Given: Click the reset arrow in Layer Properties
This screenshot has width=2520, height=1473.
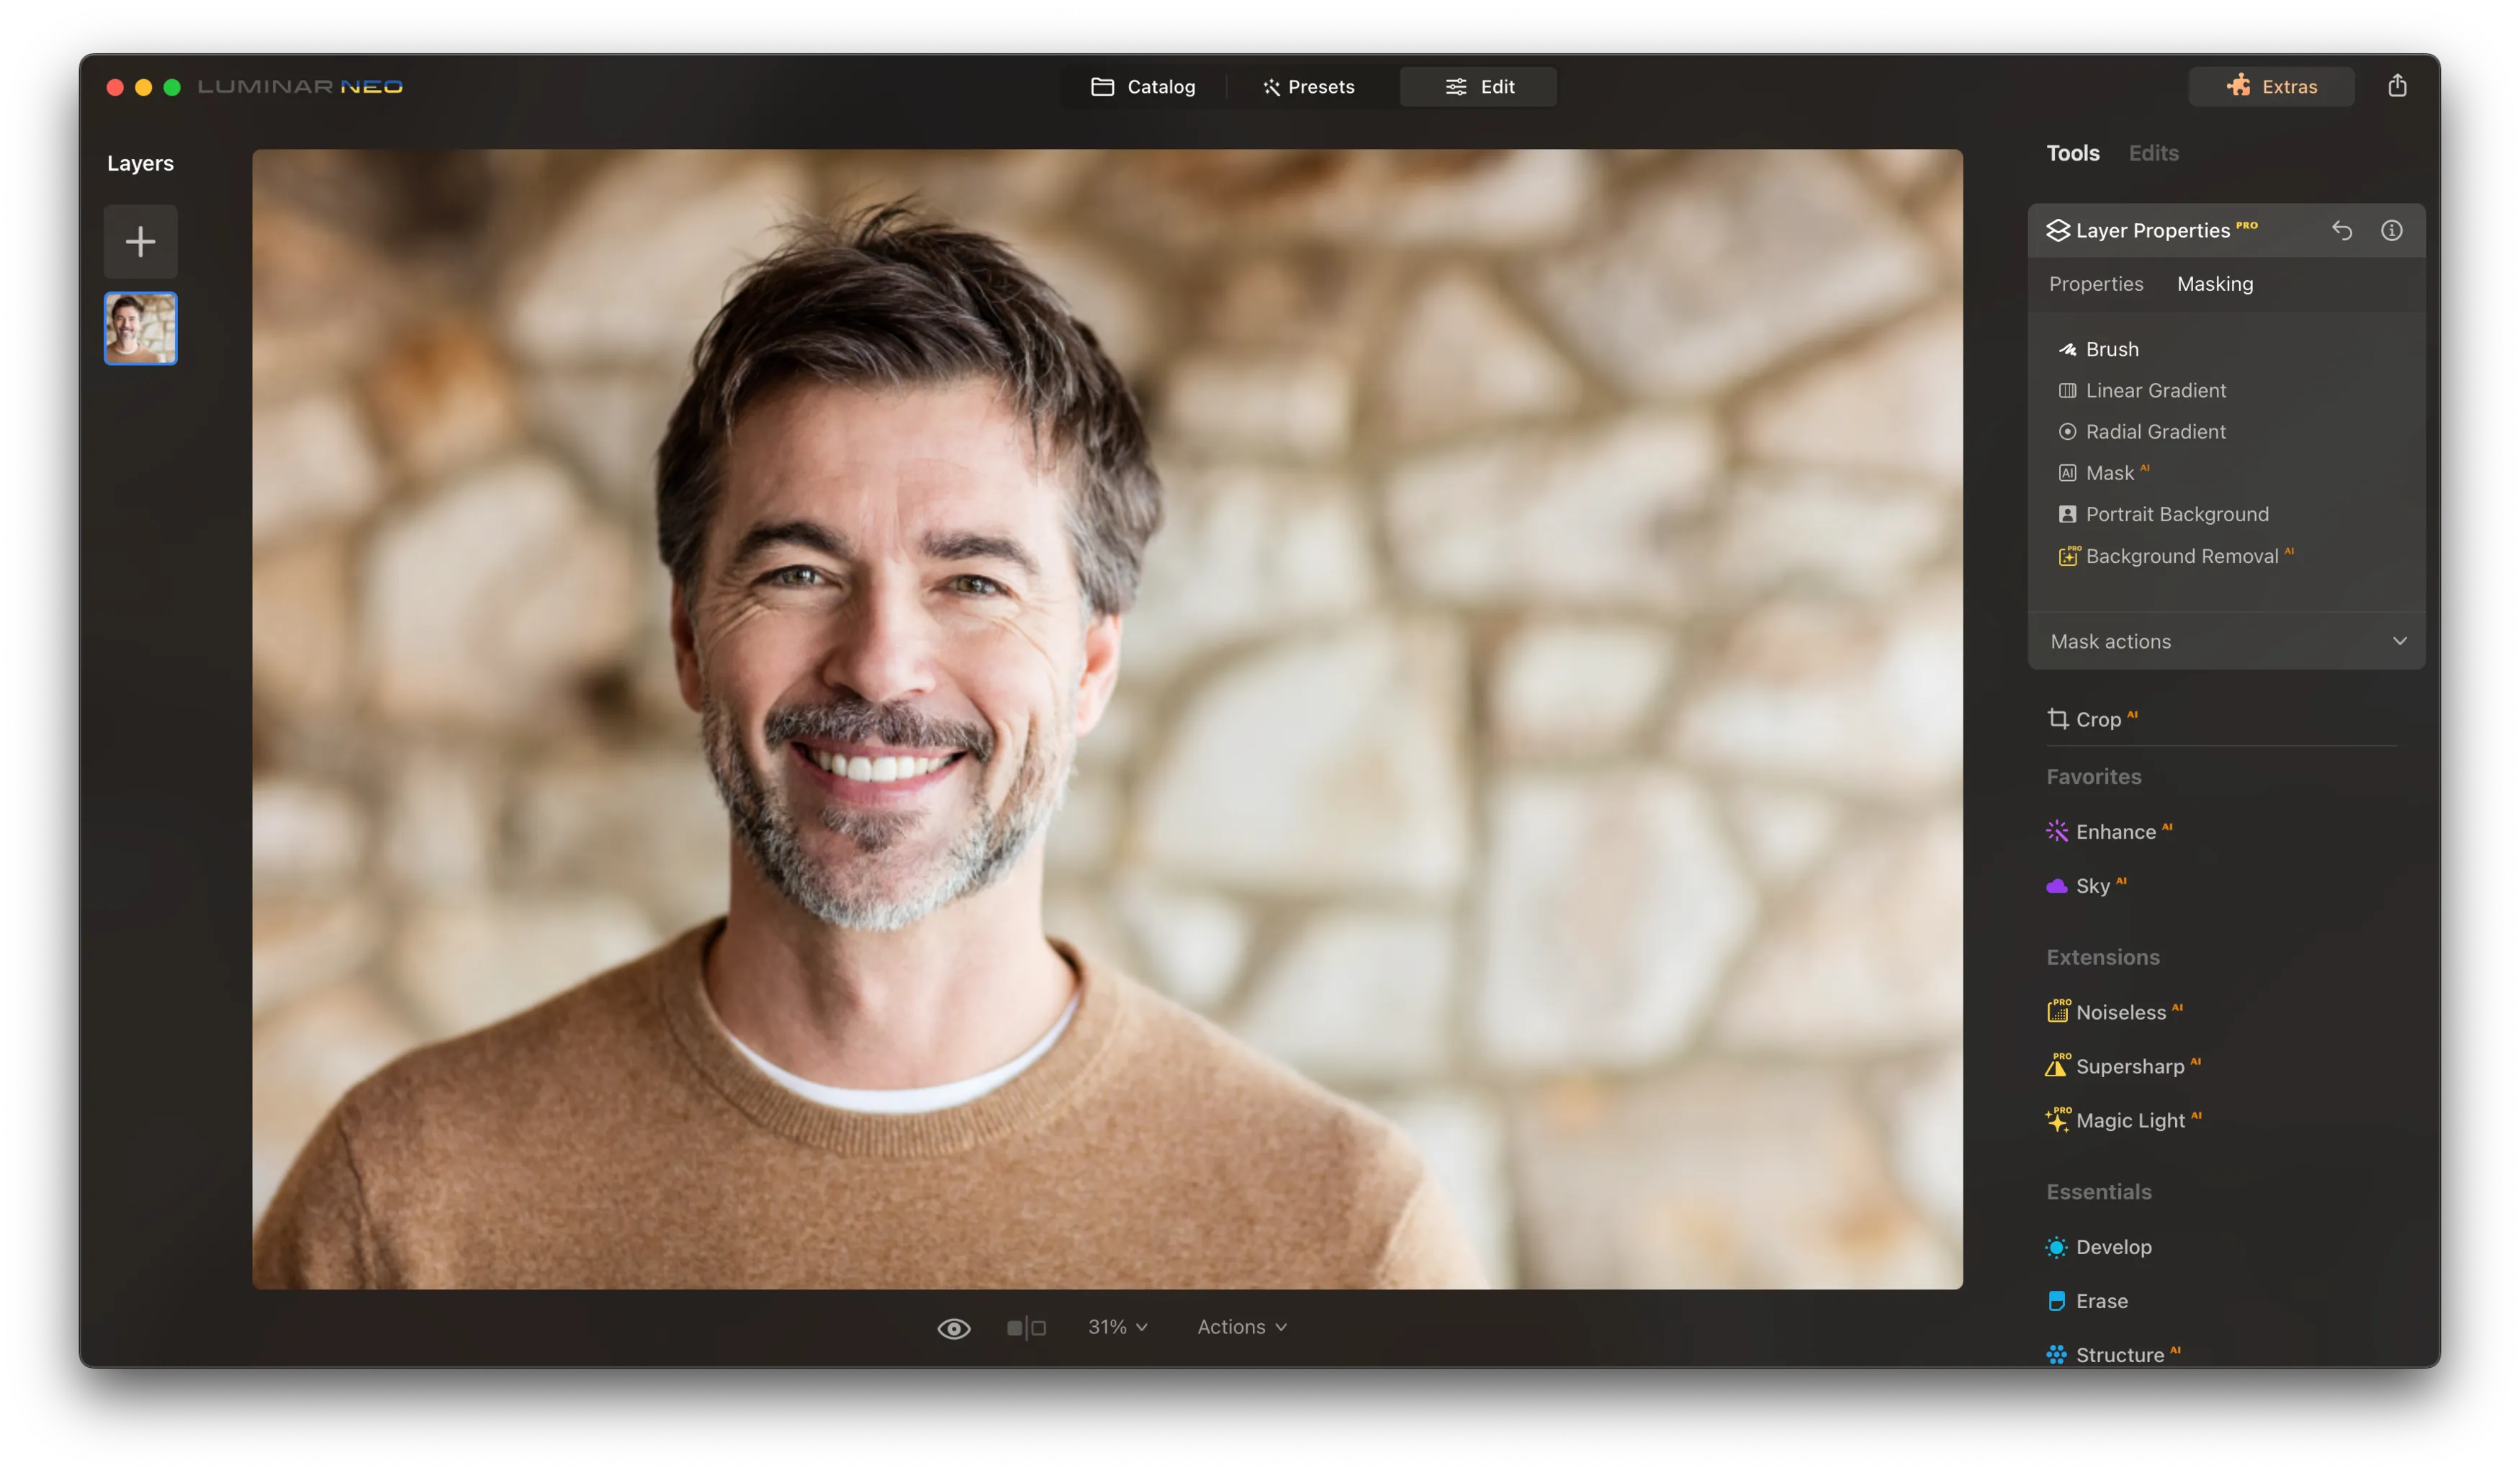Looking at the screenshot, I should (x=2342, y=231).
